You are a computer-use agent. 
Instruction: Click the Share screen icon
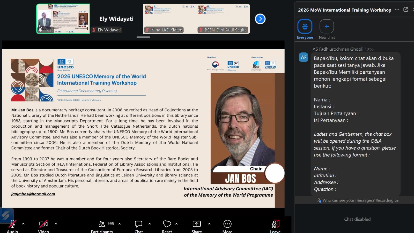point(197,224)
